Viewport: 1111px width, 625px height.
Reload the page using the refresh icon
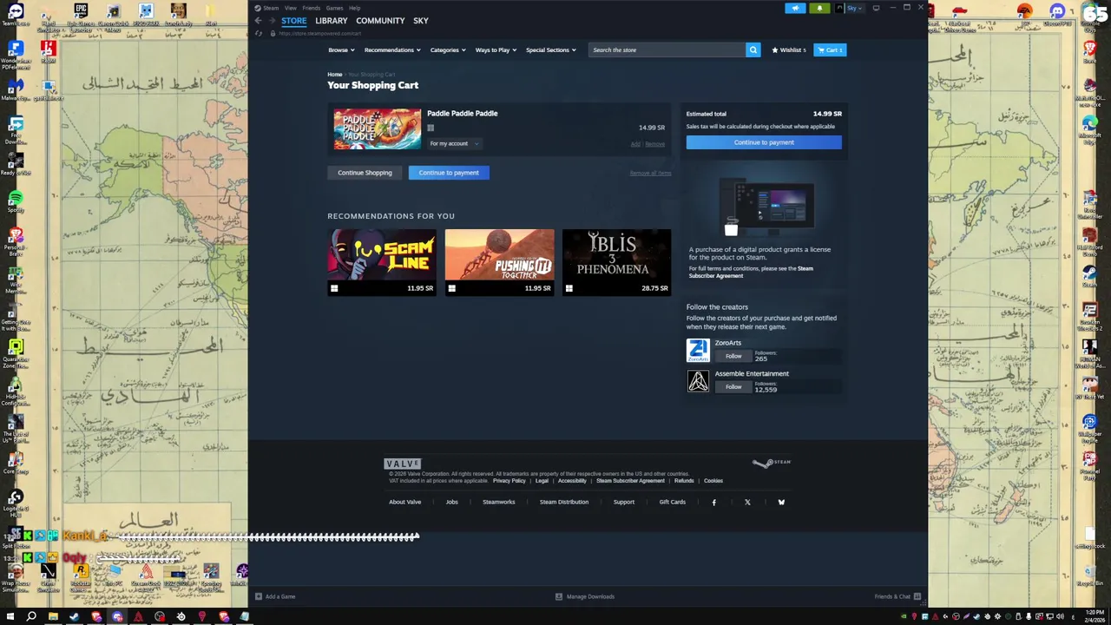258,33
